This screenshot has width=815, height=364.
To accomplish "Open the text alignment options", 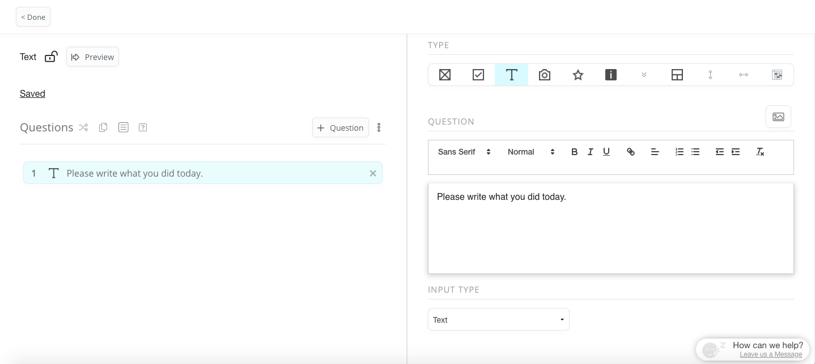I will click(x=655, y=152).
